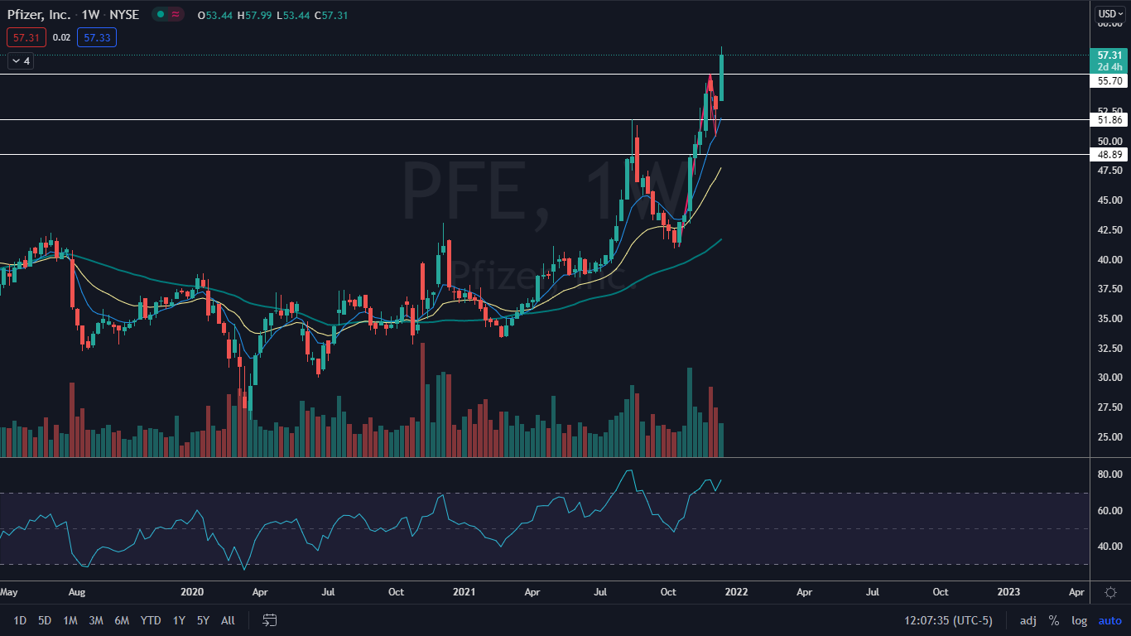This screenshot has height=636, width=1131.
Task: Click the RSI scale value 40.00
Action: coord(1109,547)
